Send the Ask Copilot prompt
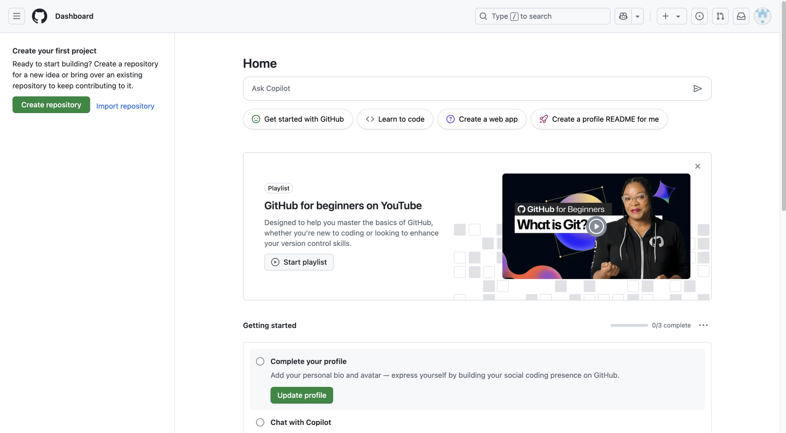 697,89
